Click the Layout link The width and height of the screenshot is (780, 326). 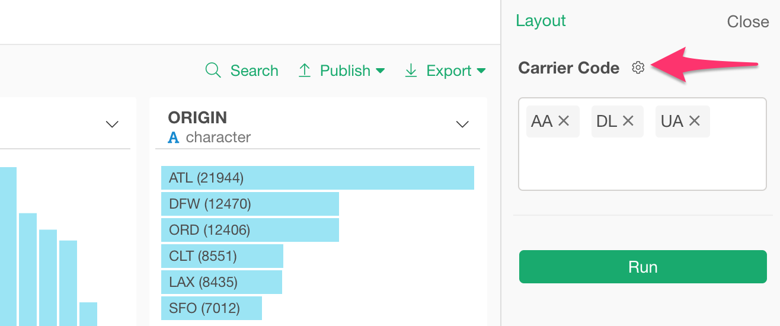tap(541, 21)
